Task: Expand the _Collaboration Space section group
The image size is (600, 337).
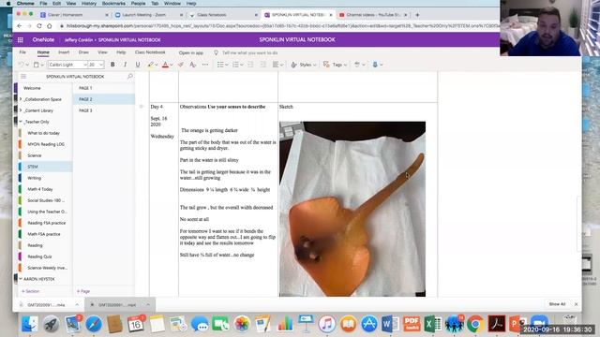Action: point(21,99)
